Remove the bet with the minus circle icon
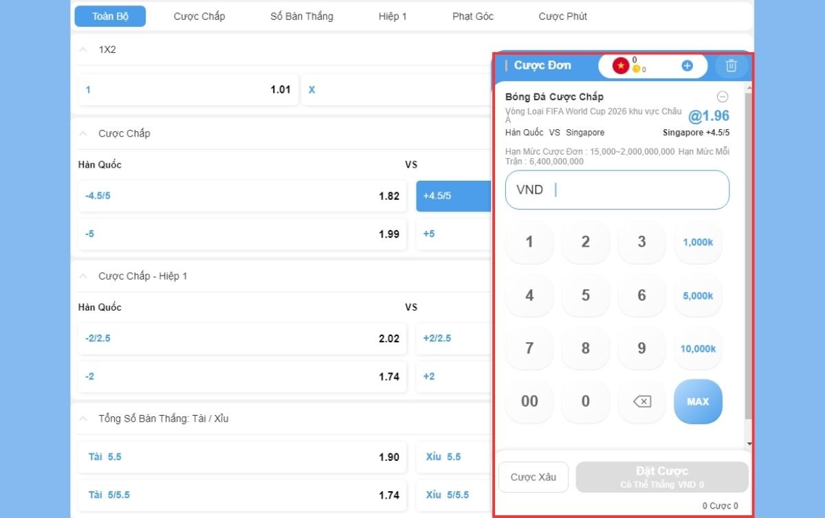This screenshot has width=825, height=518. coord(723,97)
